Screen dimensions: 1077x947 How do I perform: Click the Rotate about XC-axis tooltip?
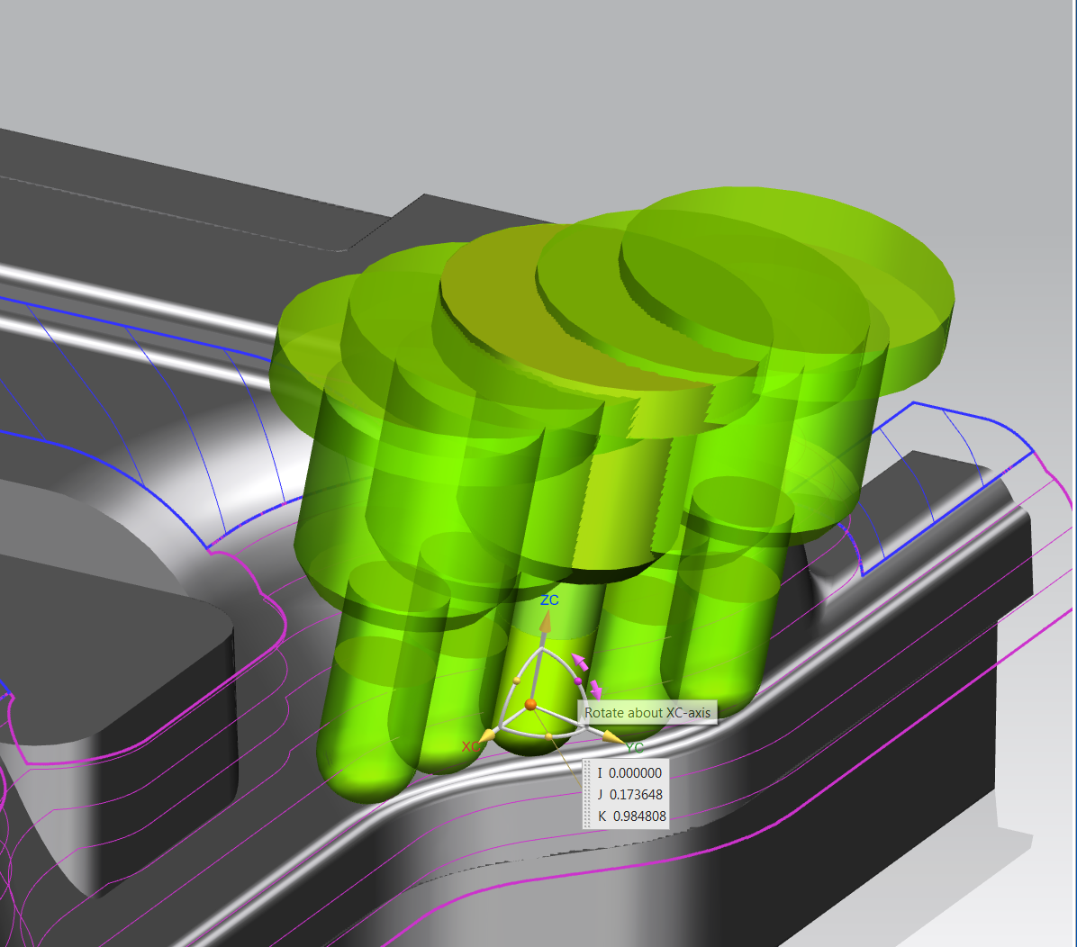point(647,712)
